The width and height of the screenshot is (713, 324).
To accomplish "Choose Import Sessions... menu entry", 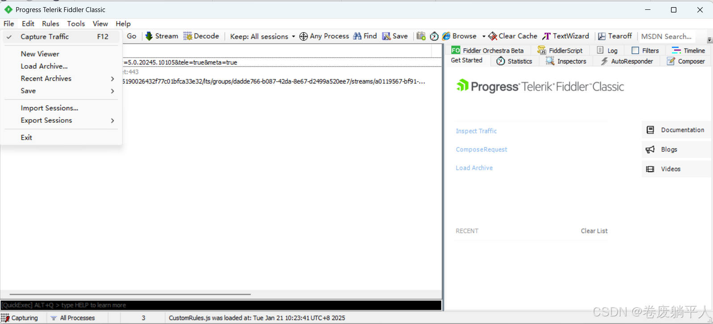I will [62, 108].
